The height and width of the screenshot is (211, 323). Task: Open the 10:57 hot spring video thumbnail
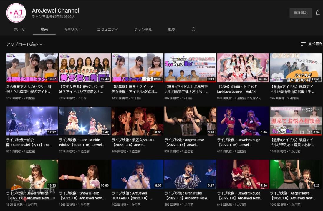click(32, 68)
